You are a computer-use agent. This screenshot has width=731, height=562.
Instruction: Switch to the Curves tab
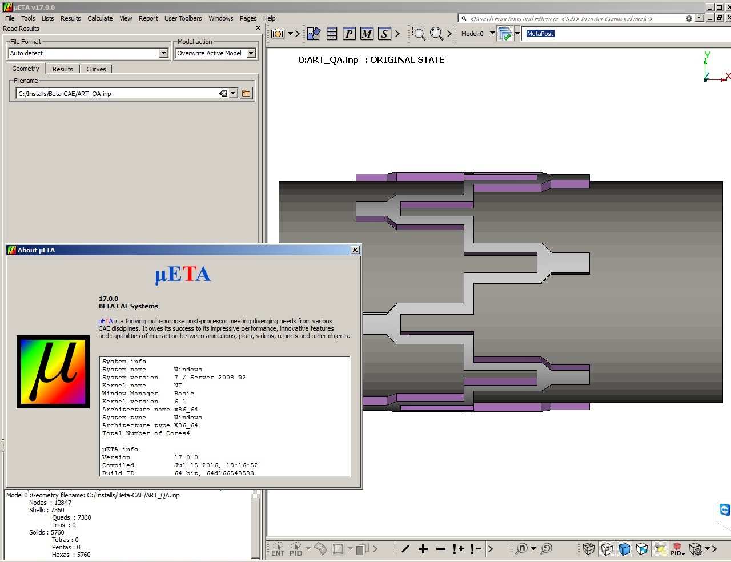coord(96,69)
